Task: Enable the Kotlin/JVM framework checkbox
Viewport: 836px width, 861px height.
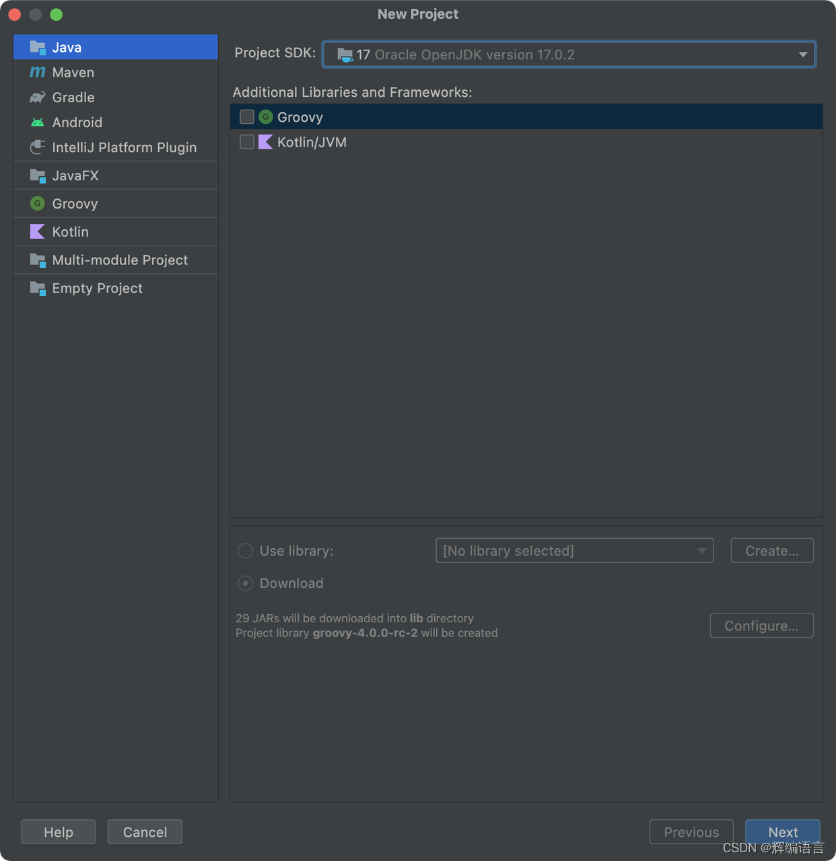Action: point(247,142)
